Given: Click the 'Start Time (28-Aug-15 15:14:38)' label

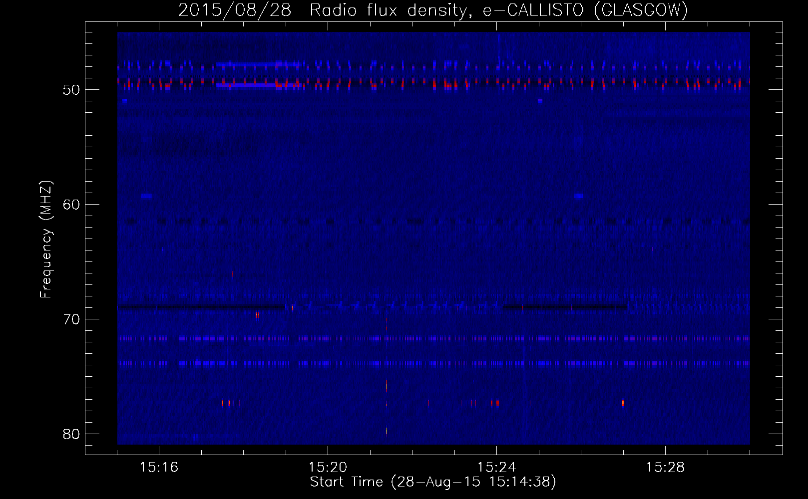Looking at the screenshot, I should pyautogui.click(x=433, y=482).
